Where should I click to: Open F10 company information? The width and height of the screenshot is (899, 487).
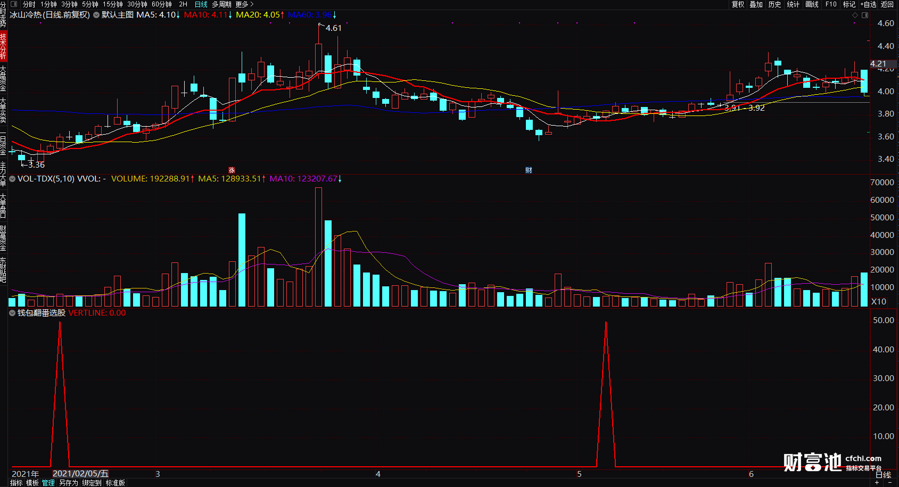tap(831, 4)
